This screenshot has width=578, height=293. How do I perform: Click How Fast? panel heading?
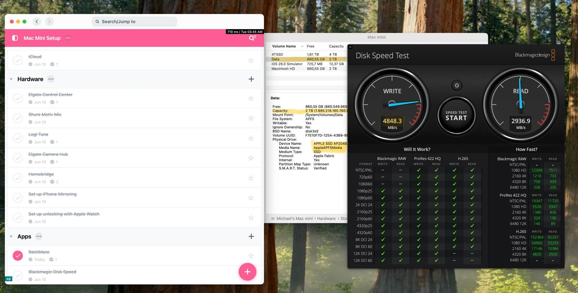[526, 149]
